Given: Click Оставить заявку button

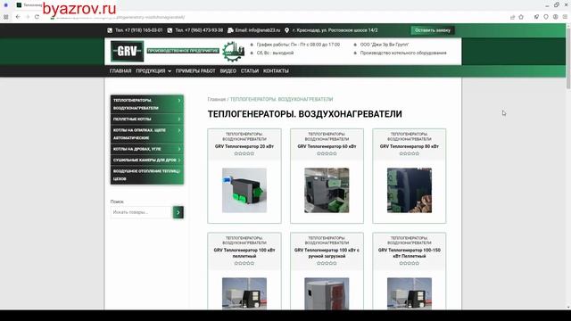Looking at the screenshot, I should coord(433,30).
